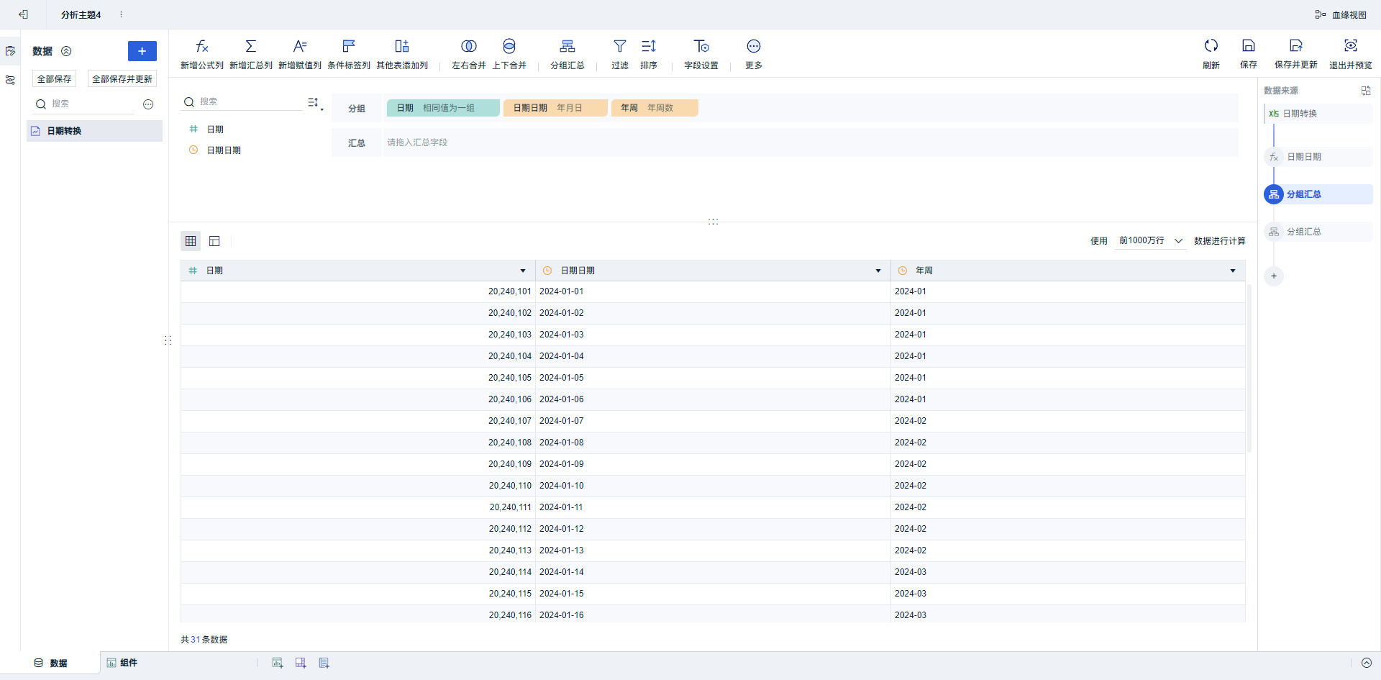This screenshot has width=1381, height=680.
Task: Open the field list sort dropdown icon
Action: (315, 103)
